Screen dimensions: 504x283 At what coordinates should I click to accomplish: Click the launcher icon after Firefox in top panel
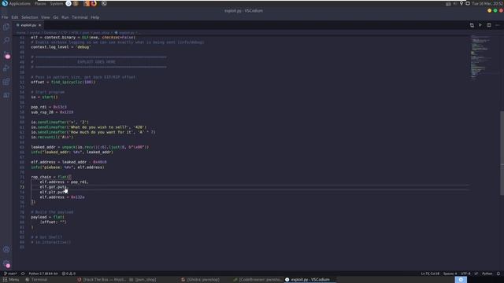tap(104, 3)
